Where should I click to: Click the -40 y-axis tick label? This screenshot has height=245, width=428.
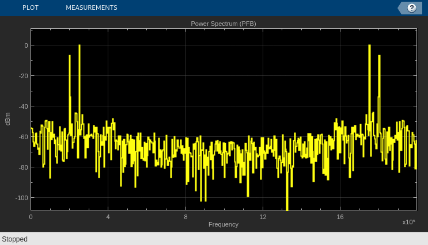click(23, 106)
